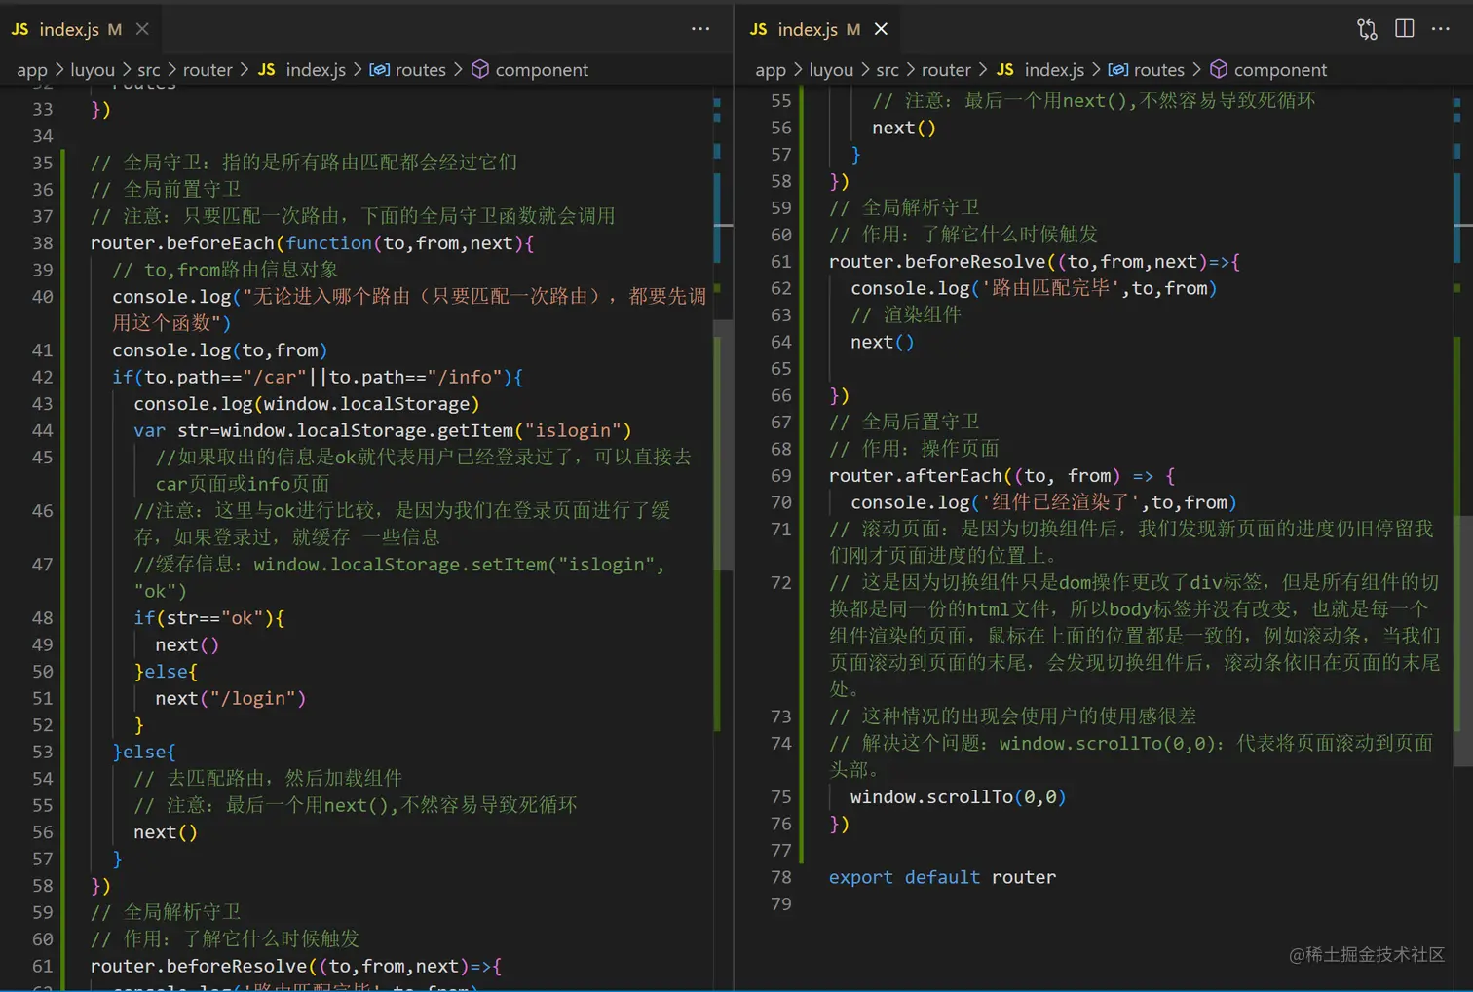Click 'next("/login")' on line 51
The height and width of the screenshot is (992, 1473).
231,698
